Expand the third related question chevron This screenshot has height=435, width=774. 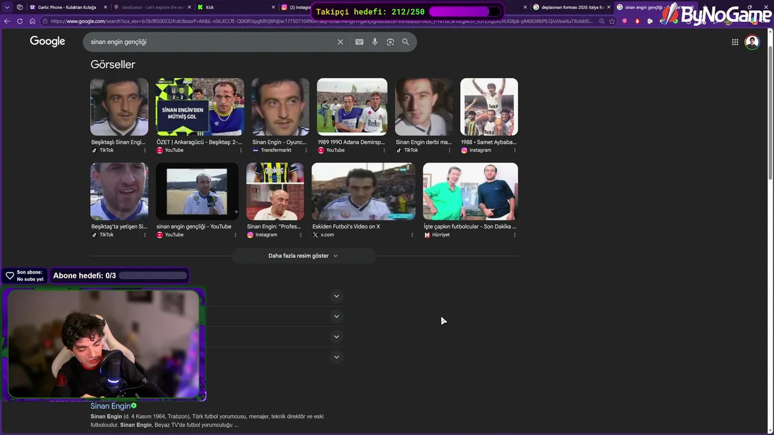(x=337, y=337)
